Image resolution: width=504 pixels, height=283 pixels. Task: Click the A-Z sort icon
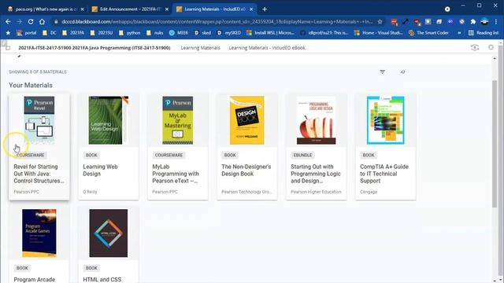pos(402,72)
